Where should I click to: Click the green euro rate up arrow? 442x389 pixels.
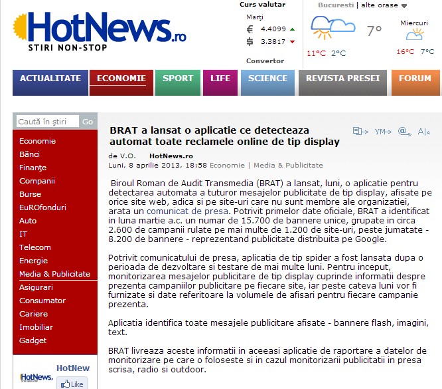click(292, 29)
